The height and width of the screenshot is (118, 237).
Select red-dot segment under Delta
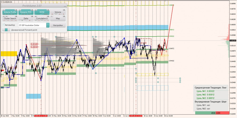pos(30,20)
